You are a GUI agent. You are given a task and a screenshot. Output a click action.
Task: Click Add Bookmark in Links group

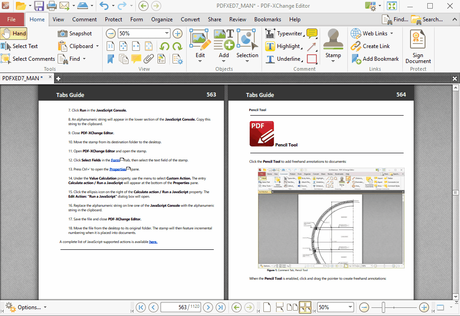pos(375,59)
